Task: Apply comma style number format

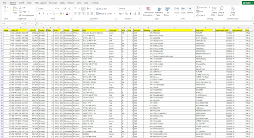Action: pos(130,13)
